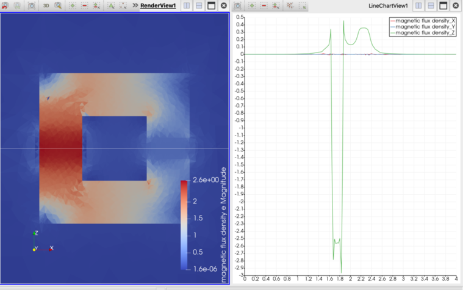Split LineChartView1 horizontally
This screenshot has height=290, width=463.
418,5
